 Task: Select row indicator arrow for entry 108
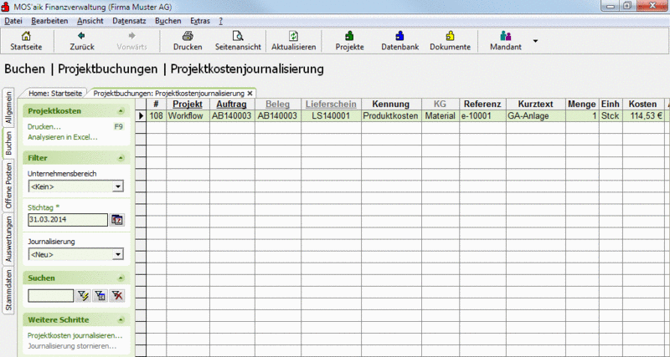point(141,116)
